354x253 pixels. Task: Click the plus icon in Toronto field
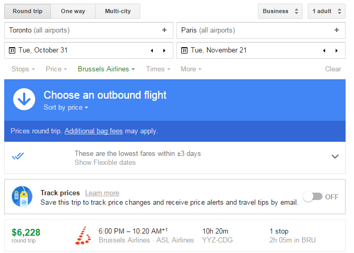(164, 30)
